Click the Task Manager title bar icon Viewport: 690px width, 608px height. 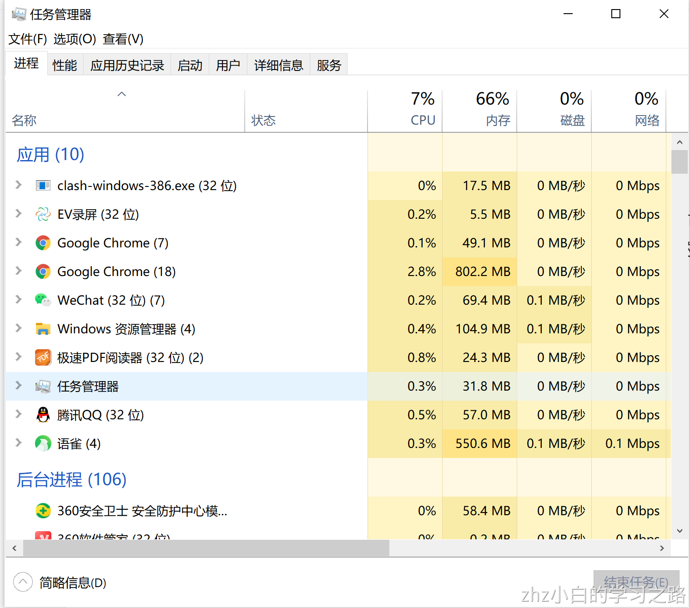coord(19,15)
